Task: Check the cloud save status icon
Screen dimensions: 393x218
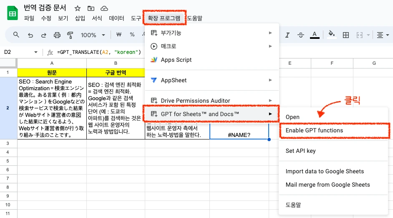Action: pyautogui.click(x=104, y=8)
